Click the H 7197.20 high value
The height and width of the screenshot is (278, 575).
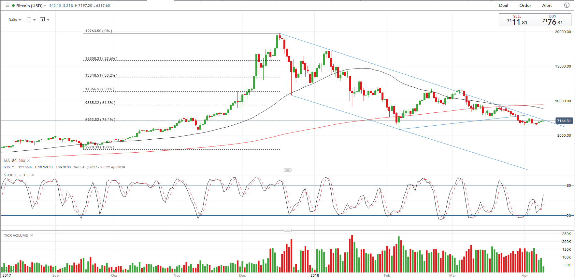pyautogui.click(x=83, y=6)
